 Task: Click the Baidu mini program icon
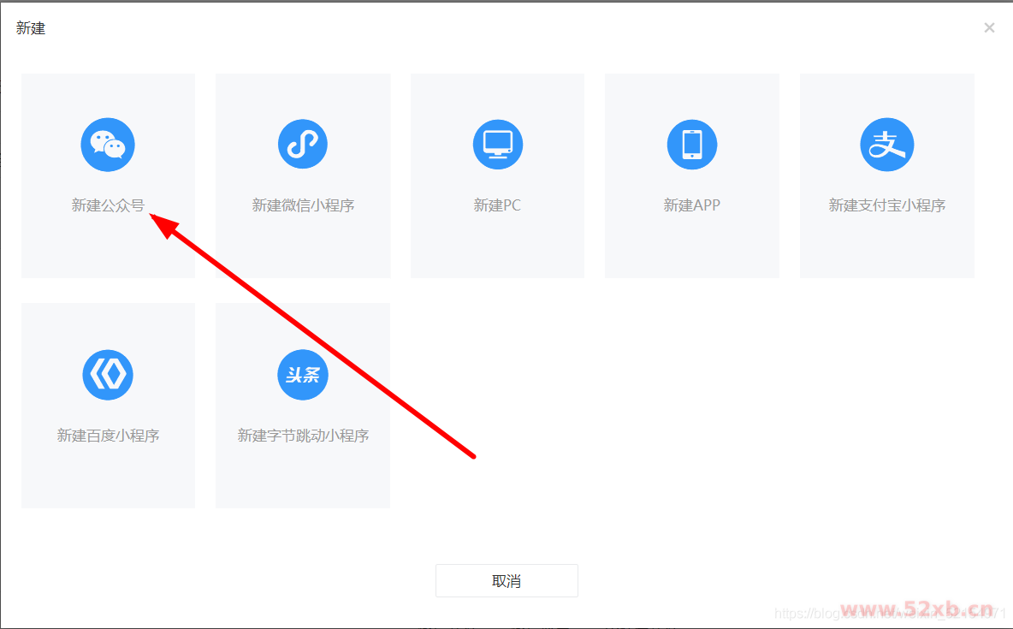click(108, 375)
